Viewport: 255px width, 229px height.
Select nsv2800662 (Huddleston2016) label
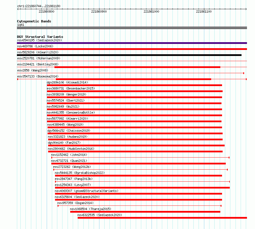(x=71, y=149)
